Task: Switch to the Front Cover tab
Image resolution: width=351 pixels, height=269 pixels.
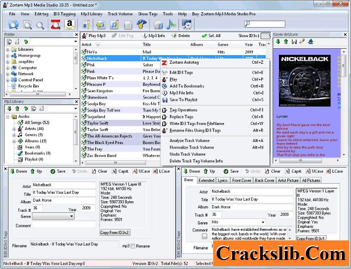Action: point(242,181)
